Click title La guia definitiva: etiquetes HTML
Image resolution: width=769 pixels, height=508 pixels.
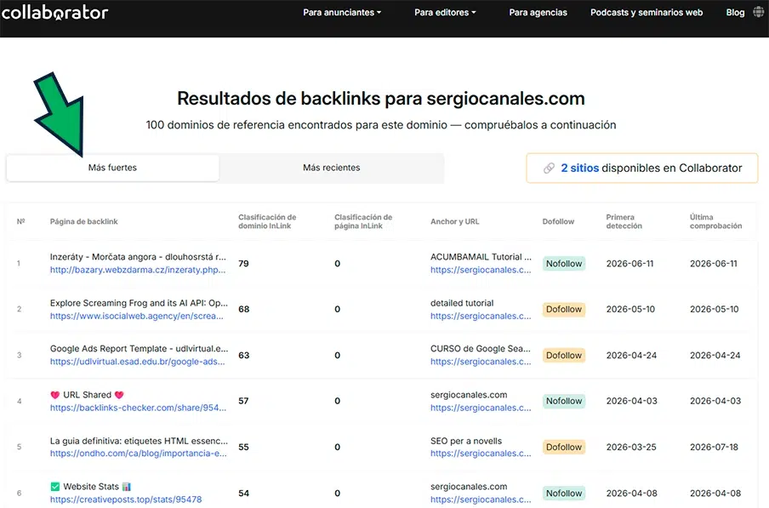pyautogui.click(x=139, y=440)
